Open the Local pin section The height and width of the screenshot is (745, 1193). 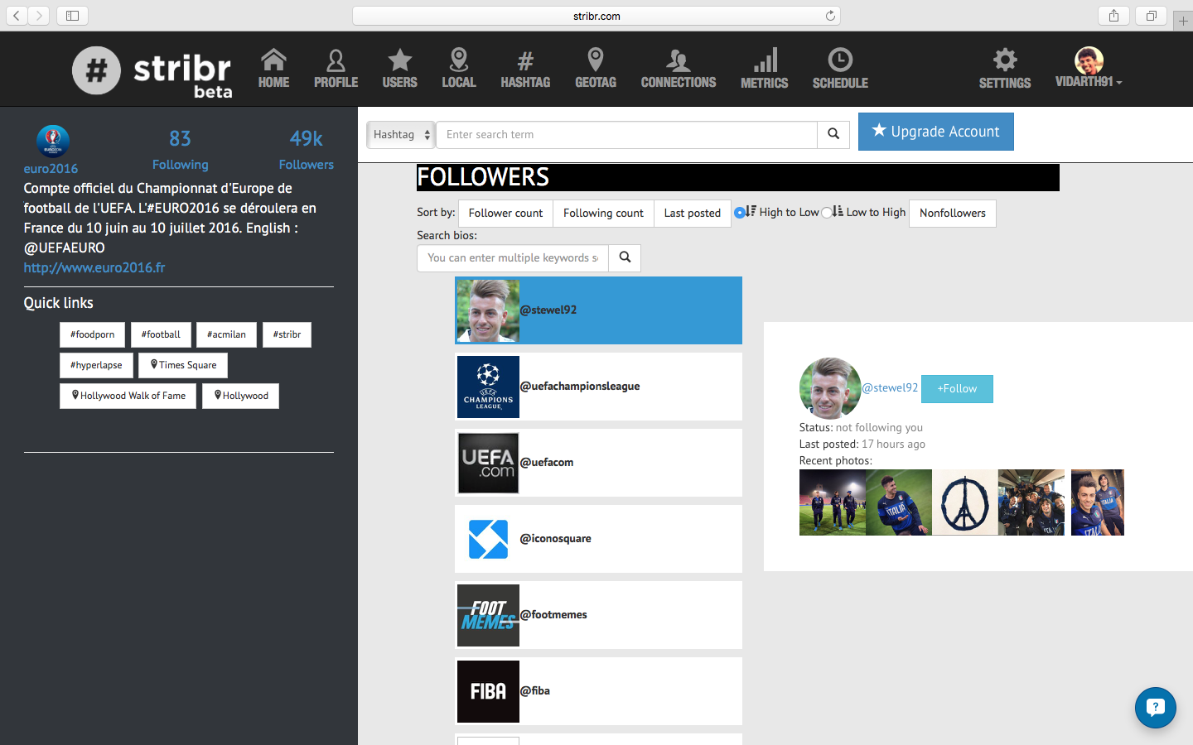pyautogui.click(x=459, y=69)
